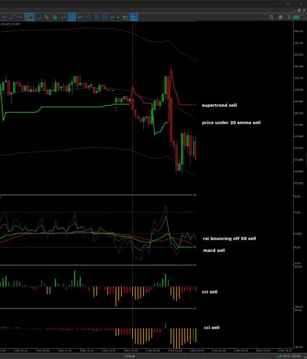The width and height of the screenshot is (307, 359).
Task: Click the 'supertrend sell' label
Action: point(219,105)
